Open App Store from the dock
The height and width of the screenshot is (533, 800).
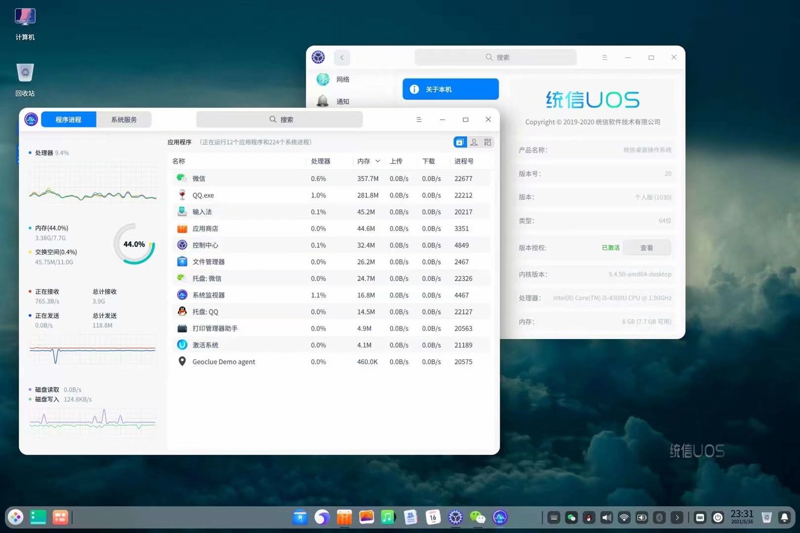click(x=344, y=517)
